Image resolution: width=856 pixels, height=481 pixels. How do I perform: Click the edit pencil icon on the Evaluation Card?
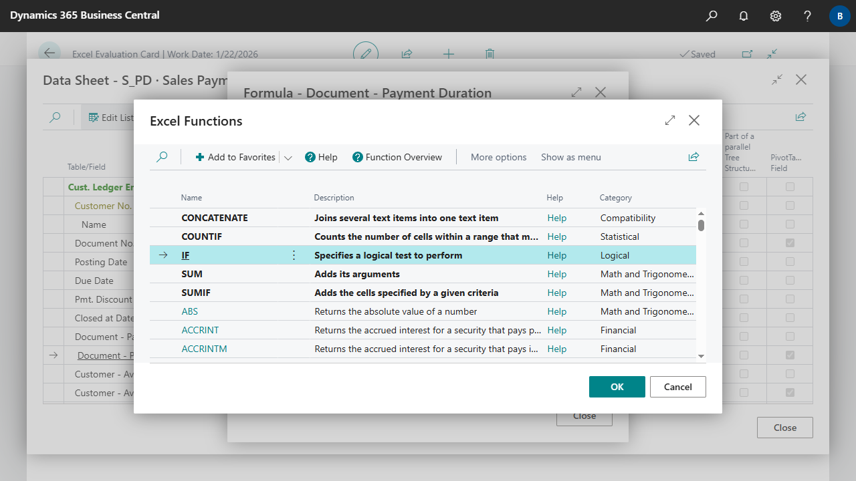pyautogui.click(x=366, y=54)
